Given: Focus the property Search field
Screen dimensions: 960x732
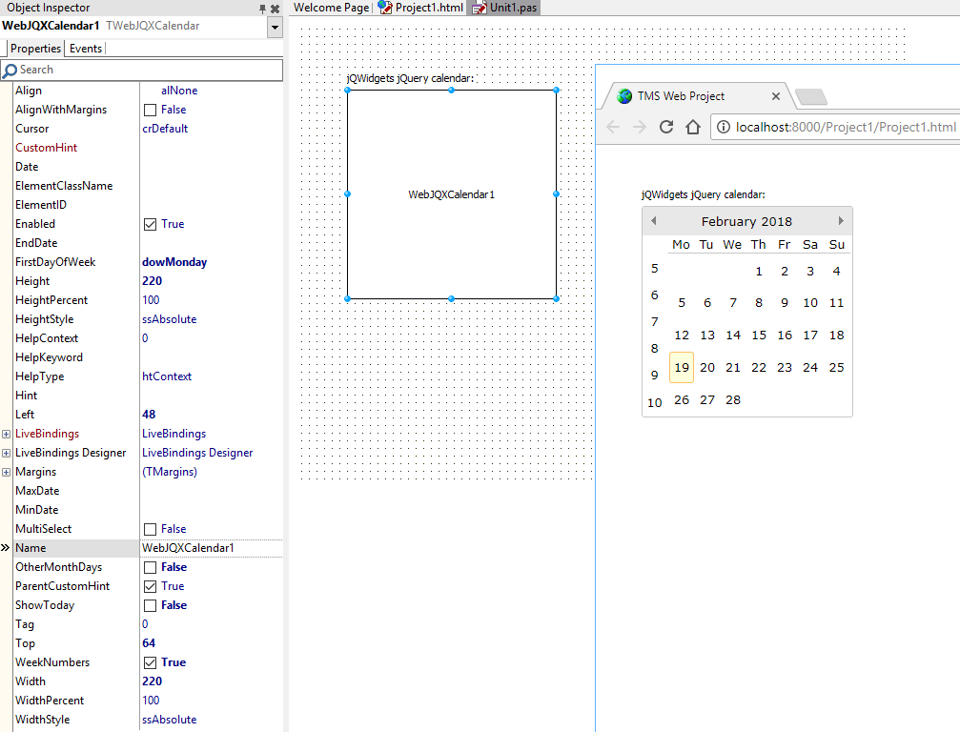Looking at the screenshot, I should (x=142, y=70).
